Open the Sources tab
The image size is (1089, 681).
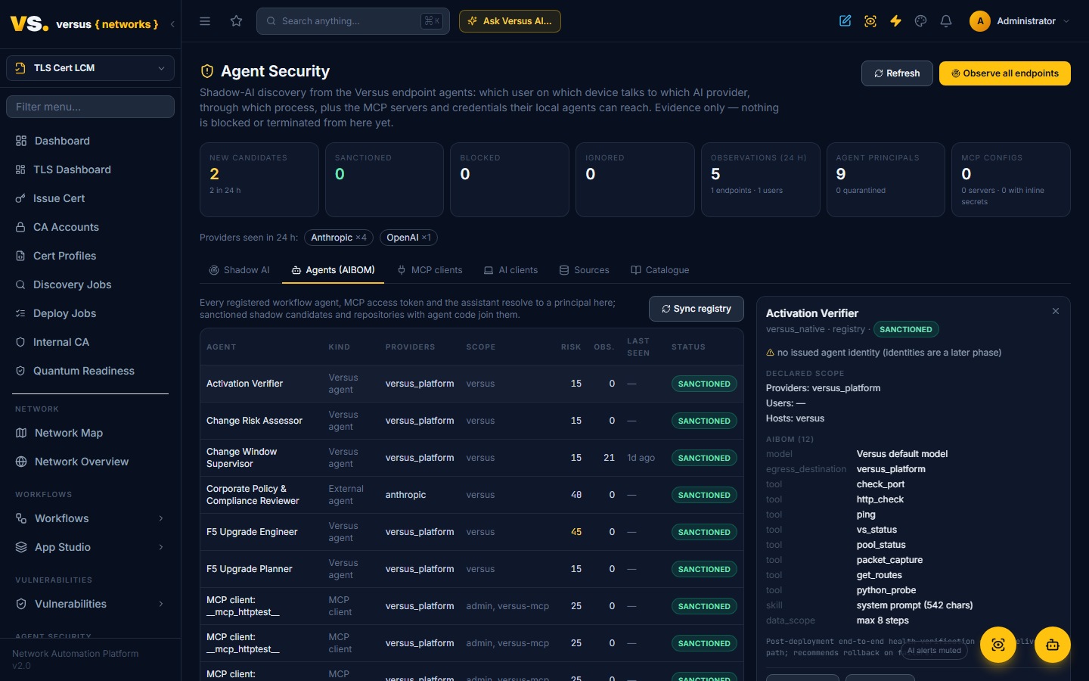585,270
